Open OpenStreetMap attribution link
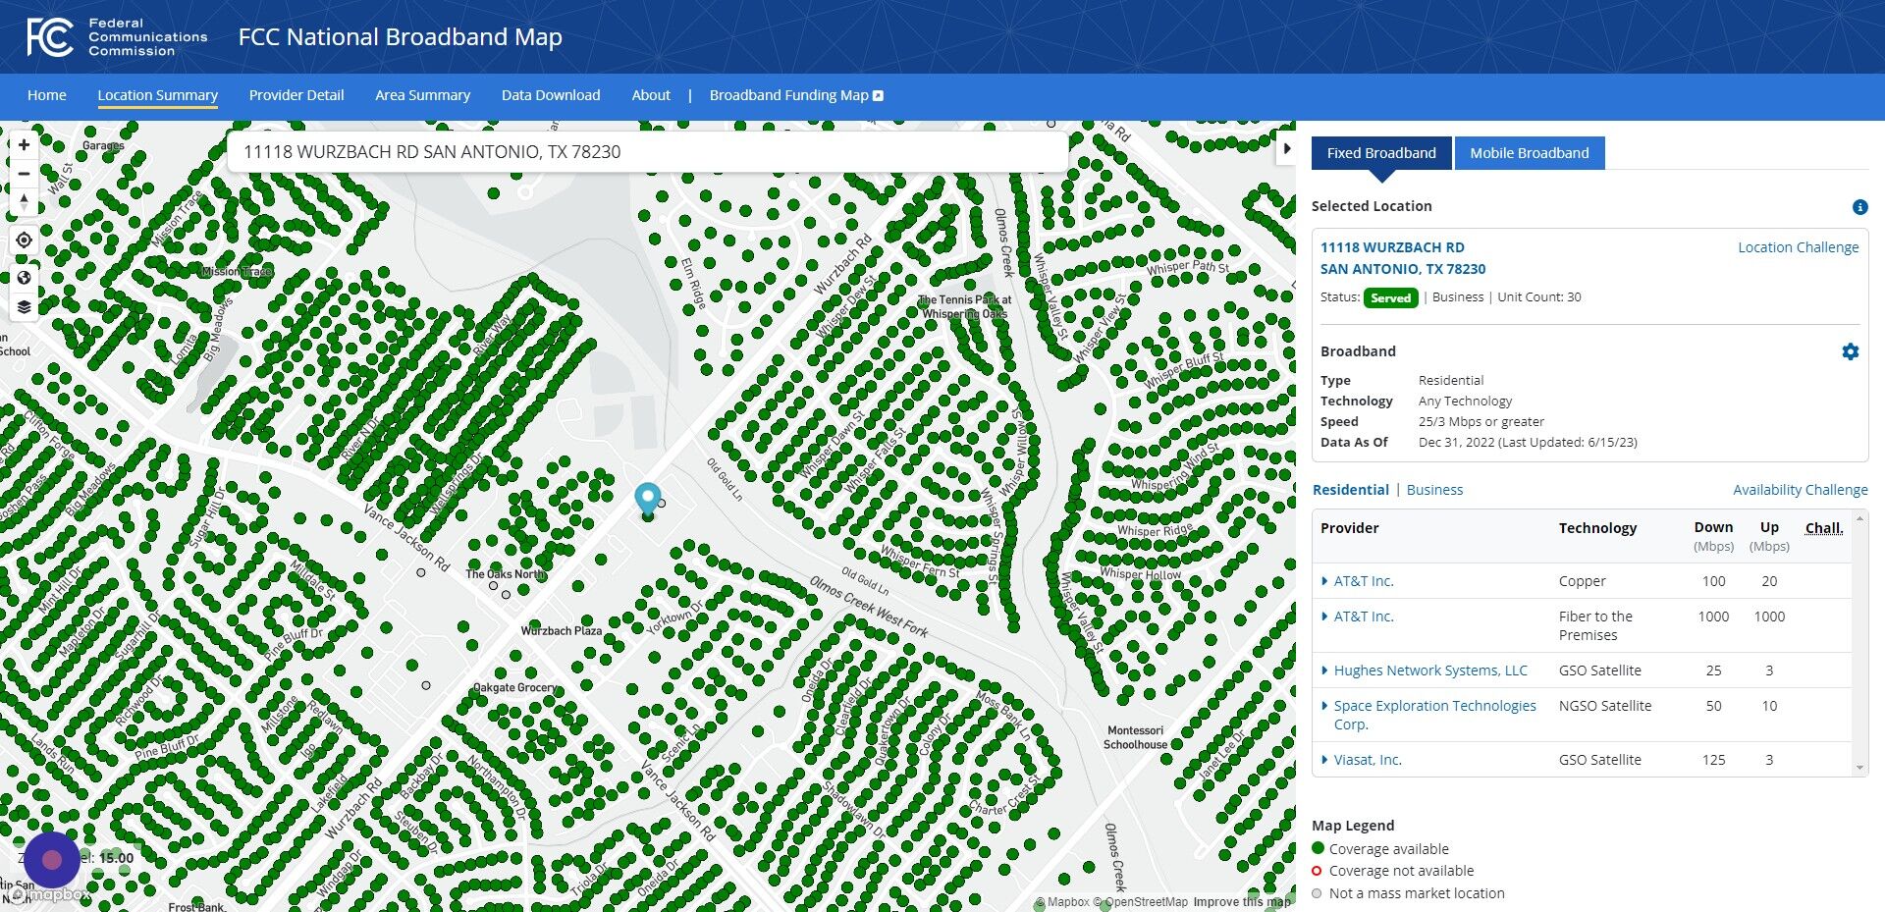This screenshot has width=1885, height=912. tap(1141, 902)
